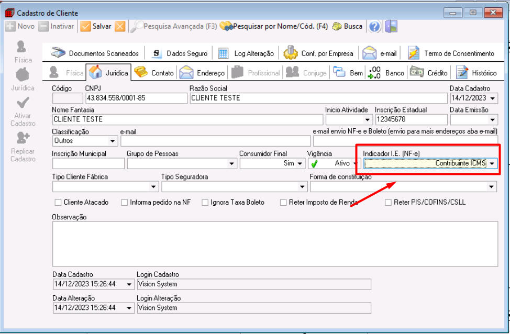The width and height of the screenshot is (510, 334).
Task: Expand Tipo Cliente Fábrica dropdown
Action: [x=153, y=187]
